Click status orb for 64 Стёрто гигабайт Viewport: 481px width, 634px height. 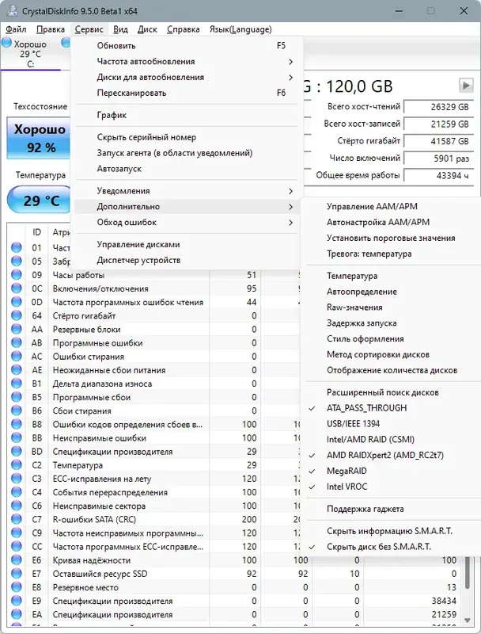(x=17, y=315)
